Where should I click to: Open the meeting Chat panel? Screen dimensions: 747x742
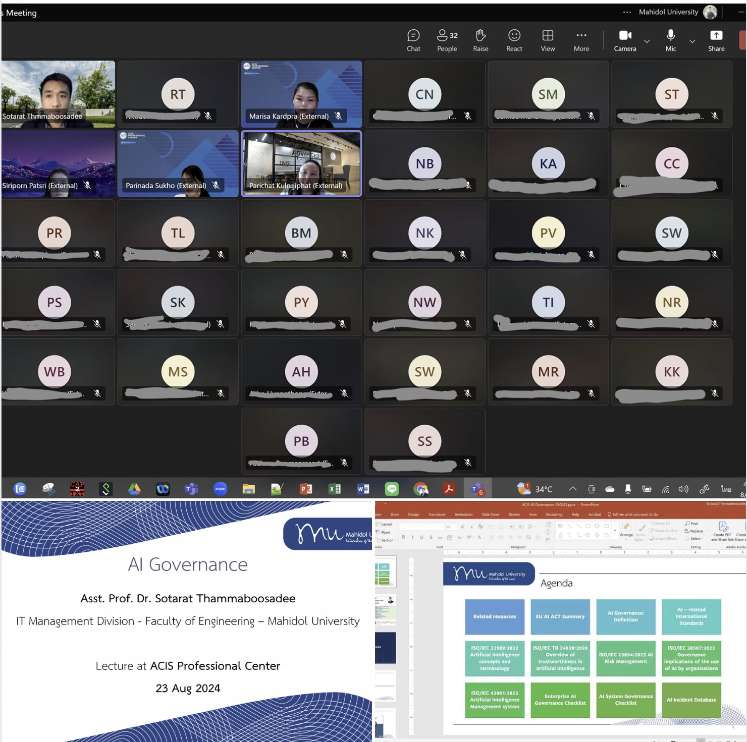413,40
